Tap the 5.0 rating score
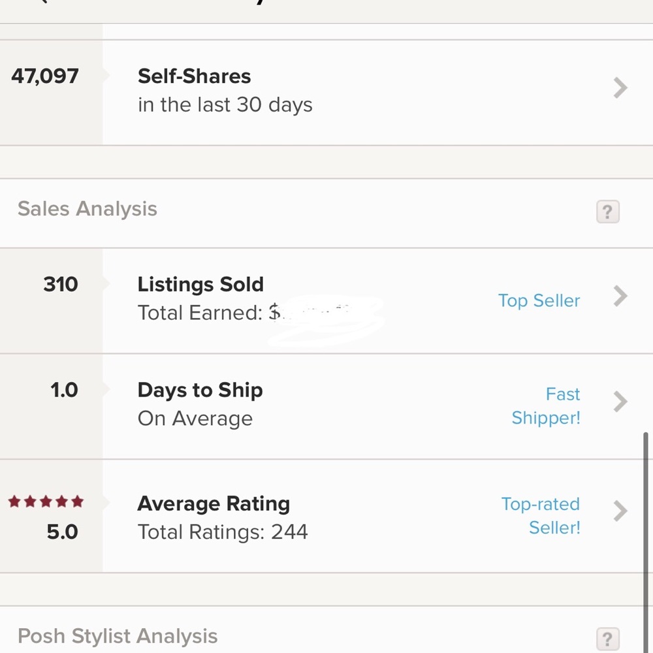 [62, 532]
